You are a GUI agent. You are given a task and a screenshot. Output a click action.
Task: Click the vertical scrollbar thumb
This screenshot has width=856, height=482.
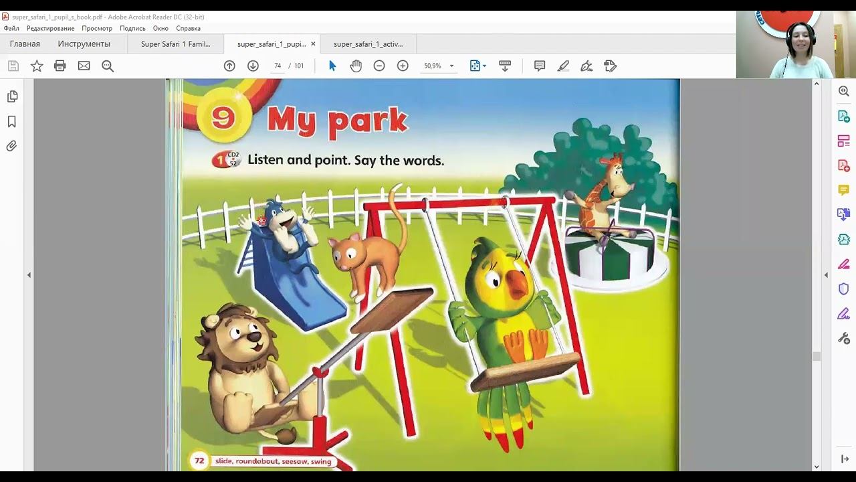tap(817, 356)
